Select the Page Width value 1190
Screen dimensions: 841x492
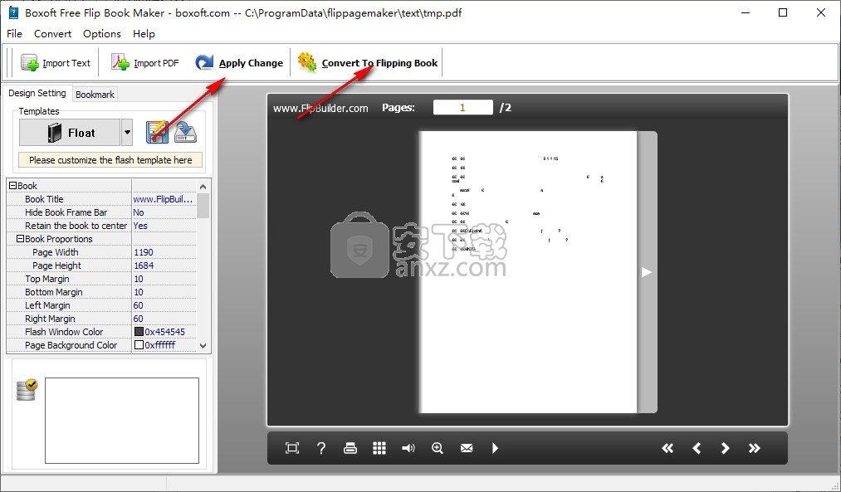(164, 252)
